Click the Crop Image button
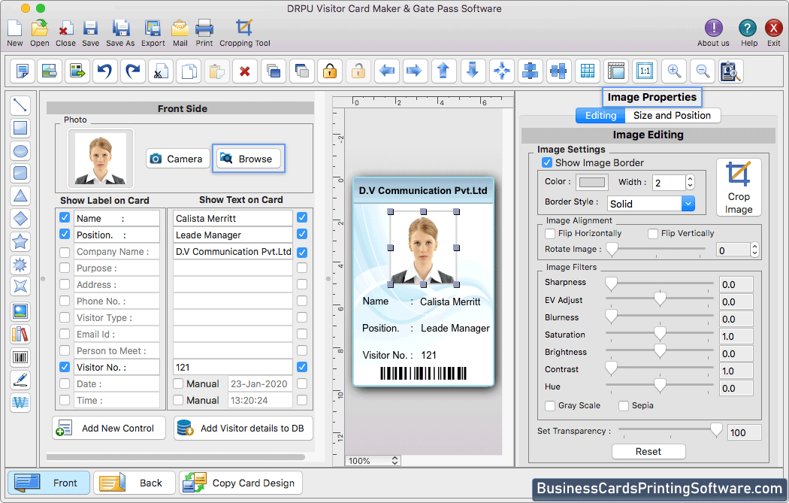 coord(738,187)
